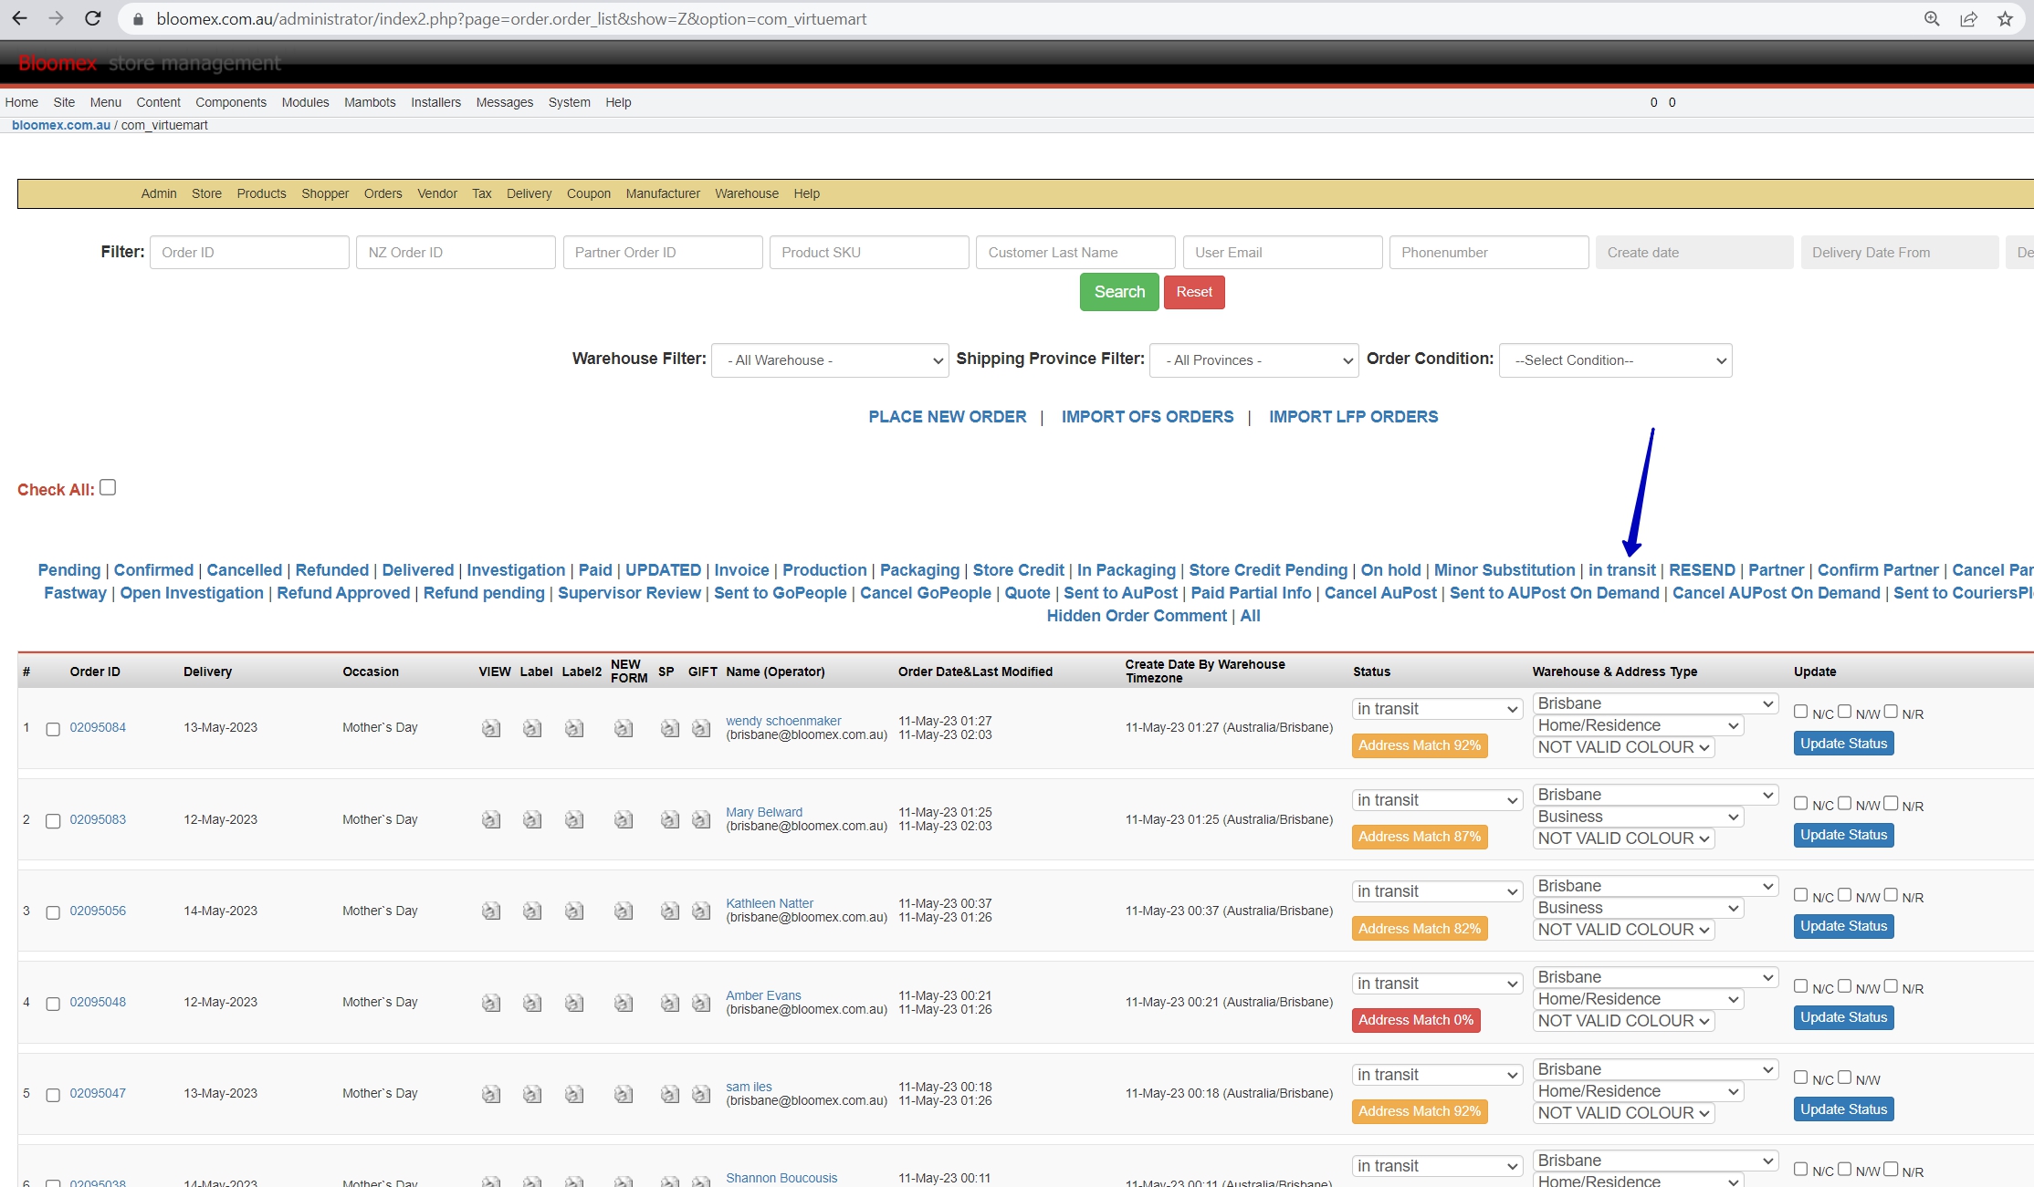Open VIEW icon for order 02095056
The height and width of the screenshot is (1187, 2034).
[491, 911]
